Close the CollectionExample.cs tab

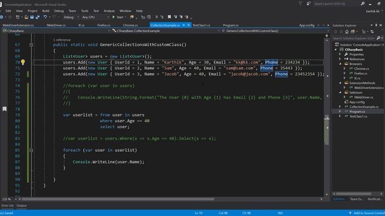pyautogui.click(x=188, y=25)
